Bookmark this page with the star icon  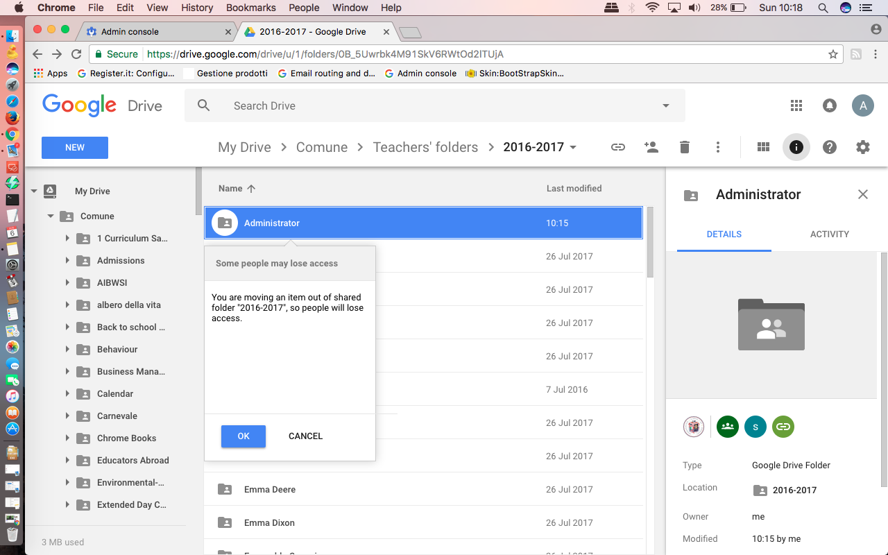(833, 54)
